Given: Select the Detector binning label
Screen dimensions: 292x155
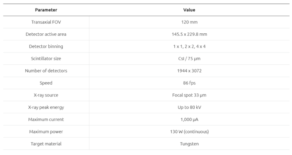Looking at the screenshot, I should 46,46.
